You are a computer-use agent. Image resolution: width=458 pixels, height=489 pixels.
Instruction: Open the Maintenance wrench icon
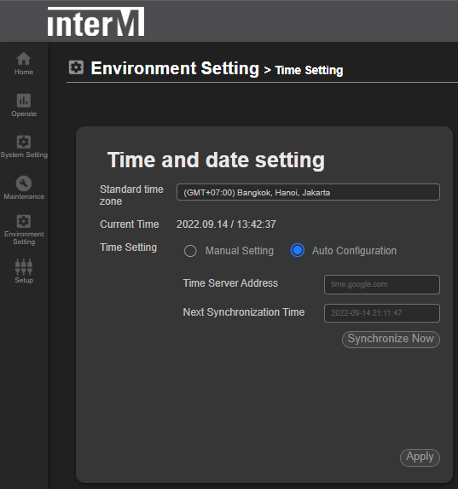[24, 183]
